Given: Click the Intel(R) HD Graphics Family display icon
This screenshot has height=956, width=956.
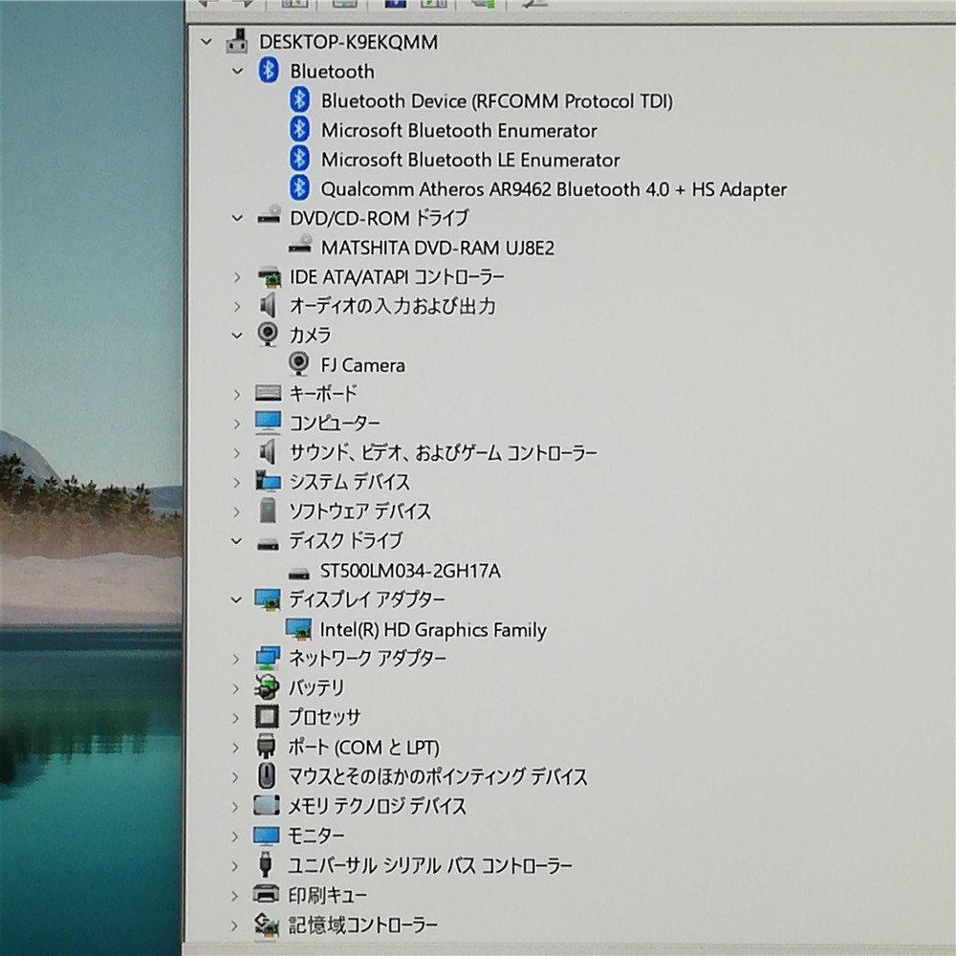Looking at the screenshot, I should pos(299,629).
